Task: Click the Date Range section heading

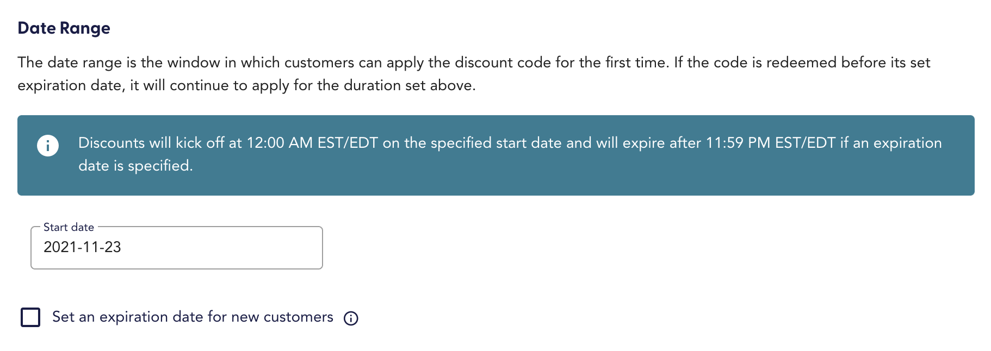Action: (x=64, y=28)
